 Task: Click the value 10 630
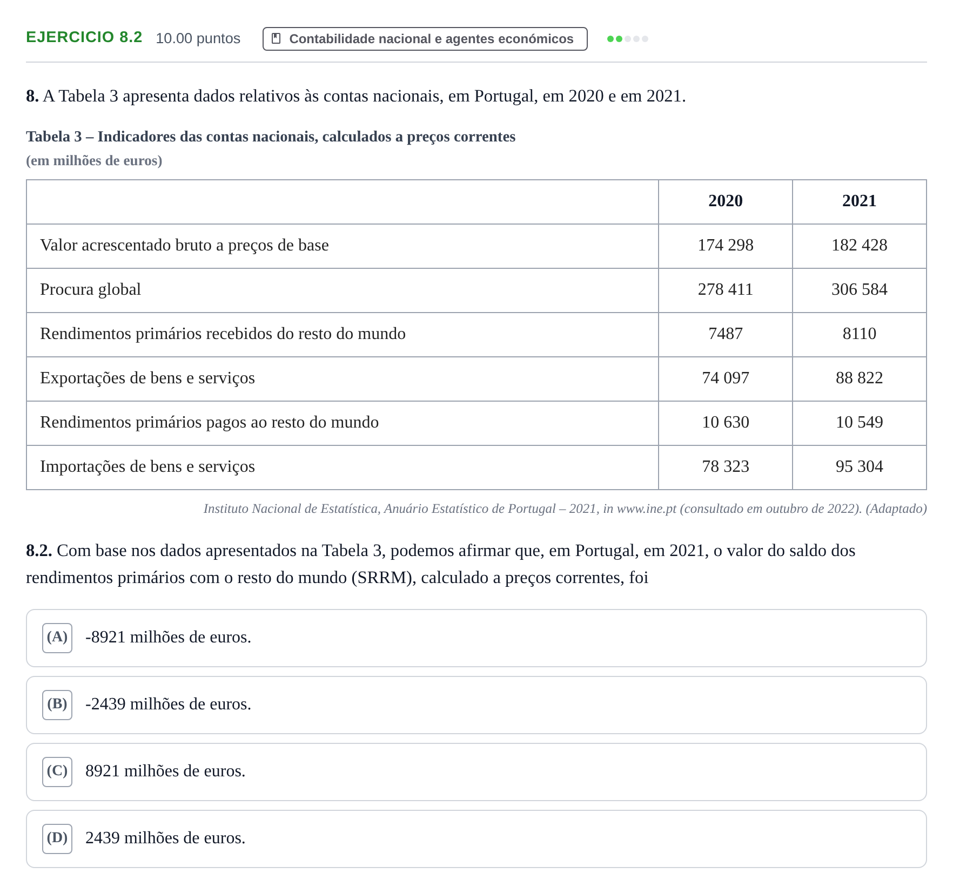click(x=725, y=422)
